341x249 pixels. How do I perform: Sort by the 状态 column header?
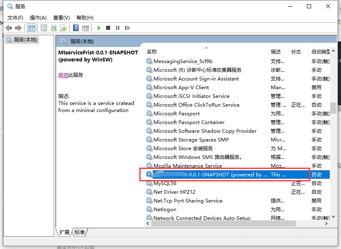coord(296,51)
